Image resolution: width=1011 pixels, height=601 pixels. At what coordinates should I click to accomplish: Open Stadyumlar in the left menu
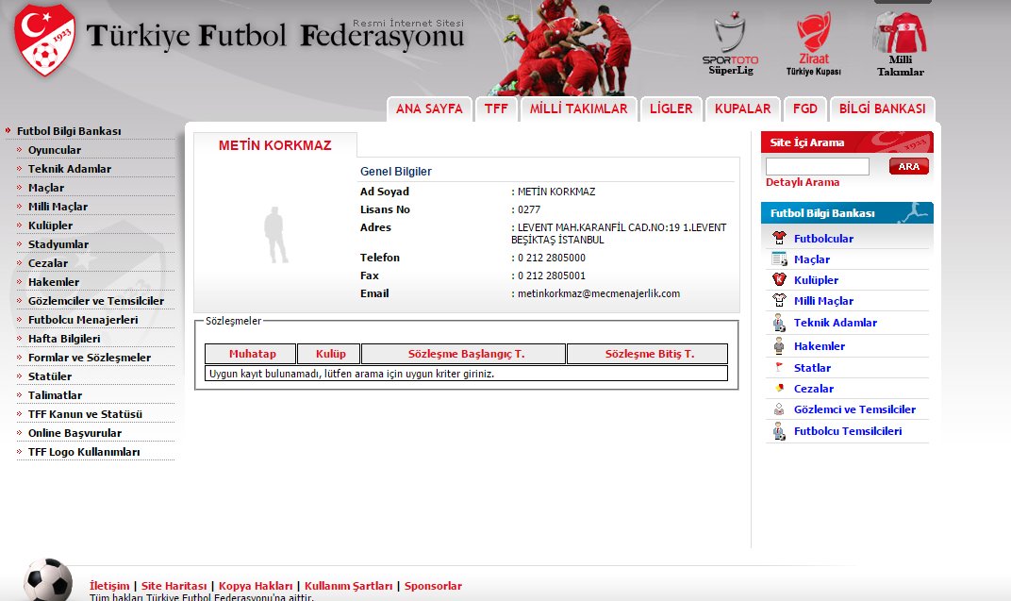tap(58, 244)
